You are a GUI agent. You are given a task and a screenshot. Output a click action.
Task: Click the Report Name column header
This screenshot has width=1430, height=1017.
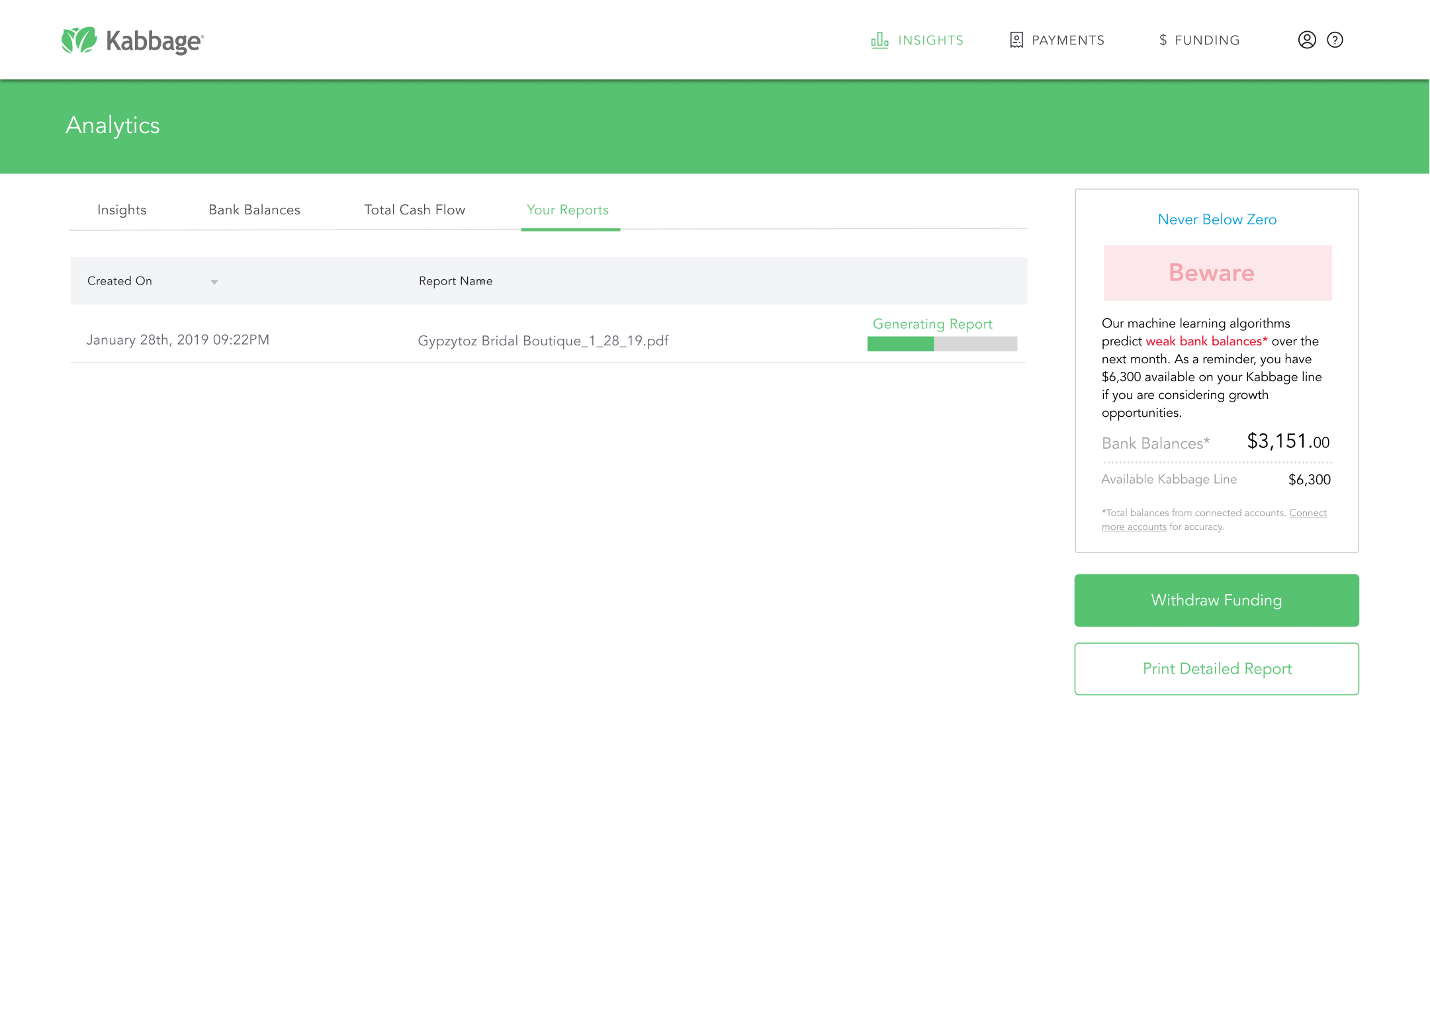pos(455,281)
